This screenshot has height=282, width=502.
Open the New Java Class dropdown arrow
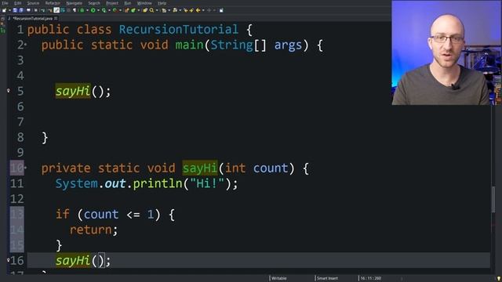click(139, 10)
